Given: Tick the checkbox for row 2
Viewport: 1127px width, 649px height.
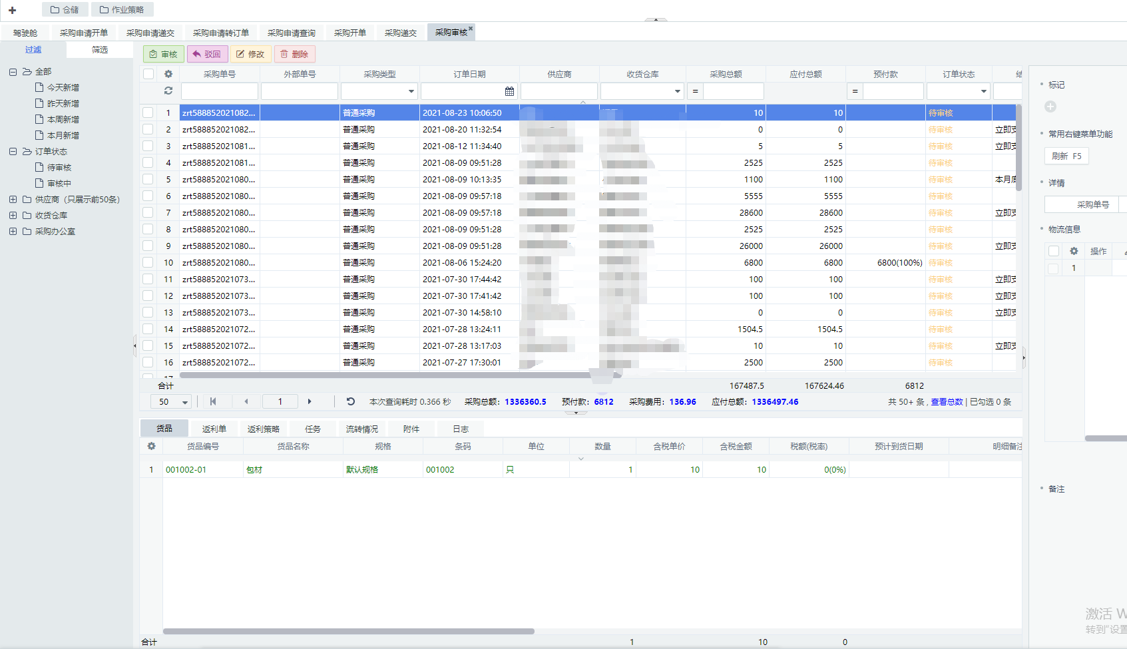Looking at the screenshot, I should (148, 130).
